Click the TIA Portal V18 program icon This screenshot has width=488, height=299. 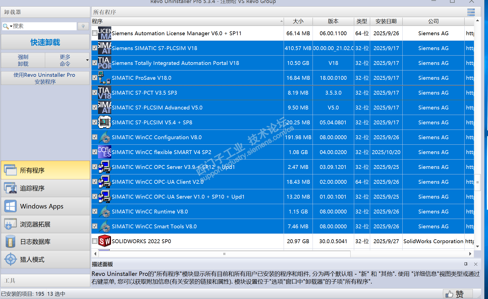pyautogui.click(x=105, y=63)
